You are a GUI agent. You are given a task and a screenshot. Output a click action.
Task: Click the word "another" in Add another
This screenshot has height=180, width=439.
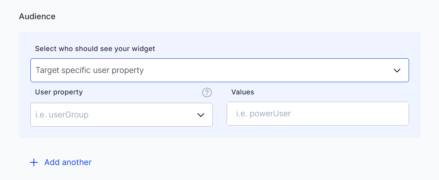(x=77, y=162)
